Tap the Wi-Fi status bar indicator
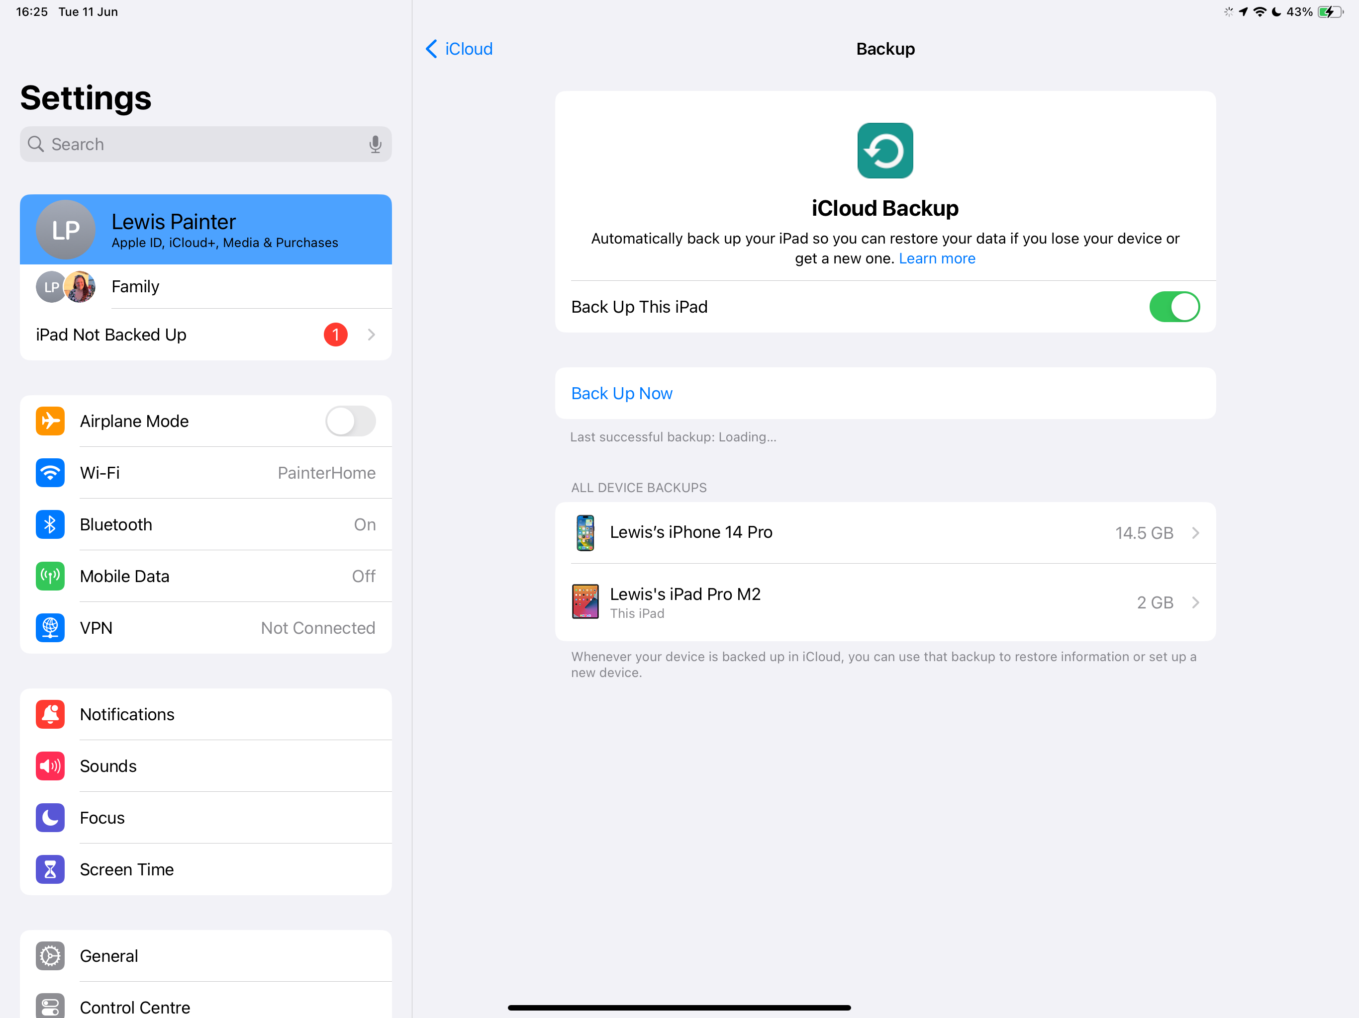The height and width of the screenshot is (1018, 1359). point(1260,11)
